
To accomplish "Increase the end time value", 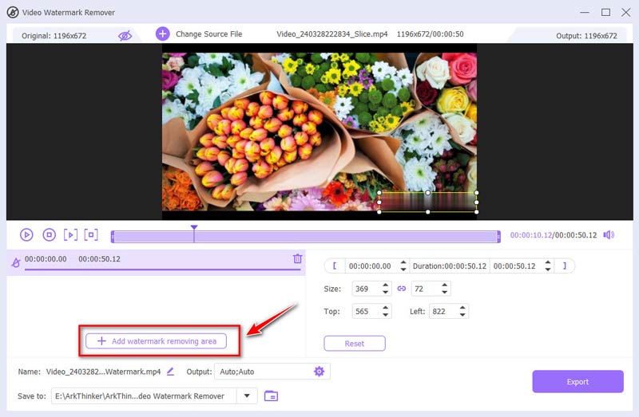I will (548, 262).
